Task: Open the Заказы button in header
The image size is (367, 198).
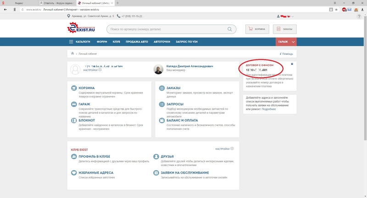Action: 284,29
